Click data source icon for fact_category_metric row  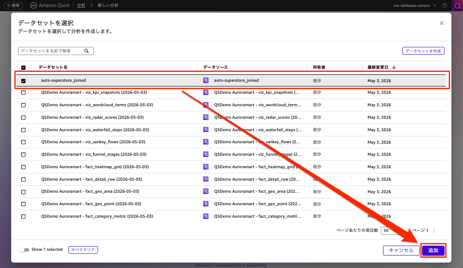click(x=206, y=216)
